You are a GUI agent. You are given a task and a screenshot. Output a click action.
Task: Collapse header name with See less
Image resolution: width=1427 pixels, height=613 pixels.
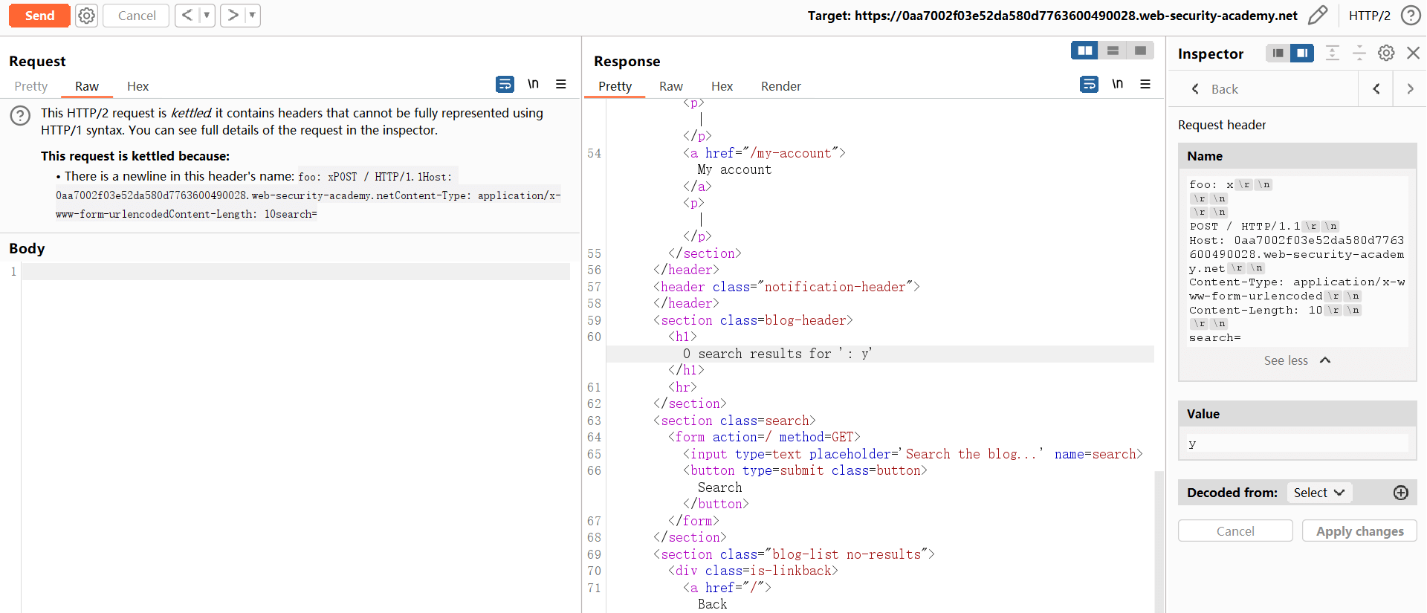1296,360
